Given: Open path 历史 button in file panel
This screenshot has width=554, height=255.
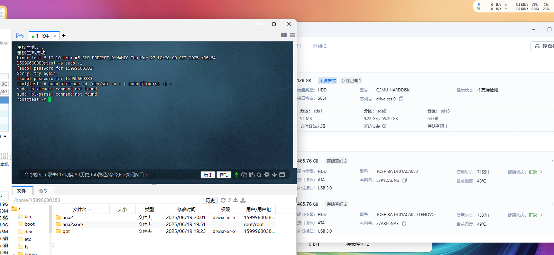Looking at the screenshot, I should point(210,200).
